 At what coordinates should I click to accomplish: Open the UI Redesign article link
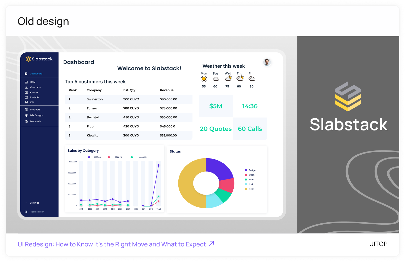point(112,244)
